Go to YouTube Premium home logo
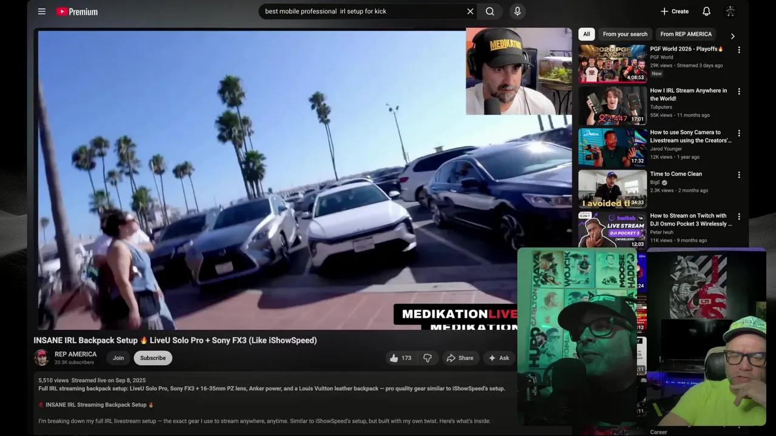The width and height of the screenshot is (776, 436). pyautogui.click(x=77, y=12)
